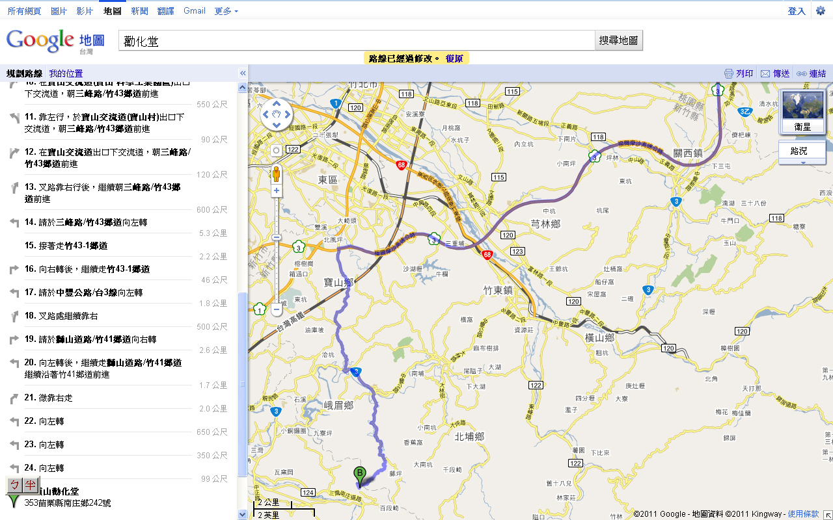The height and width of the screenshot is (520, 833).
Task: Open 影片 in the top bar
Action: click(x=85, y=11)
